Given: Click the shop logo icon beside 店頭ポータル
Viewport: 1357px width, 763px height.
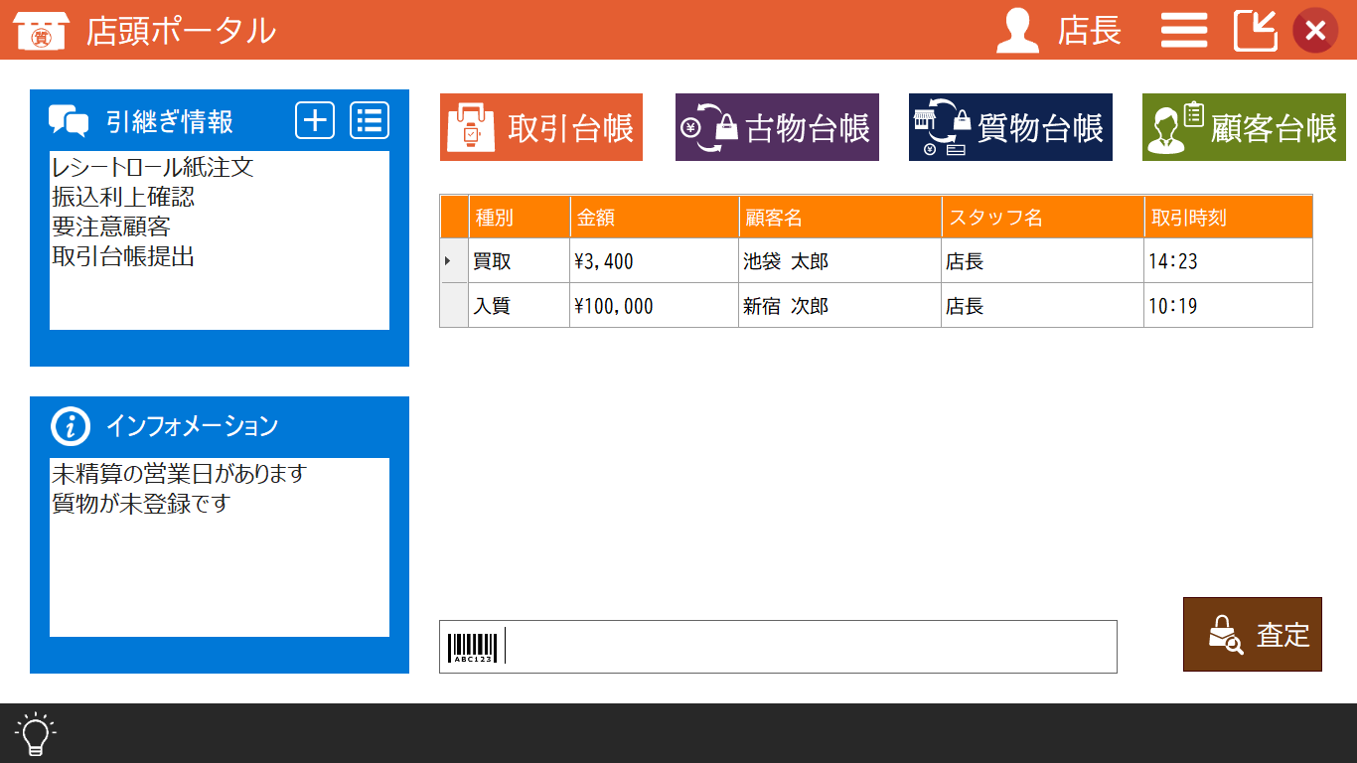Looking at the screenshot, I should pyautogui.click(x=40, y=31).
